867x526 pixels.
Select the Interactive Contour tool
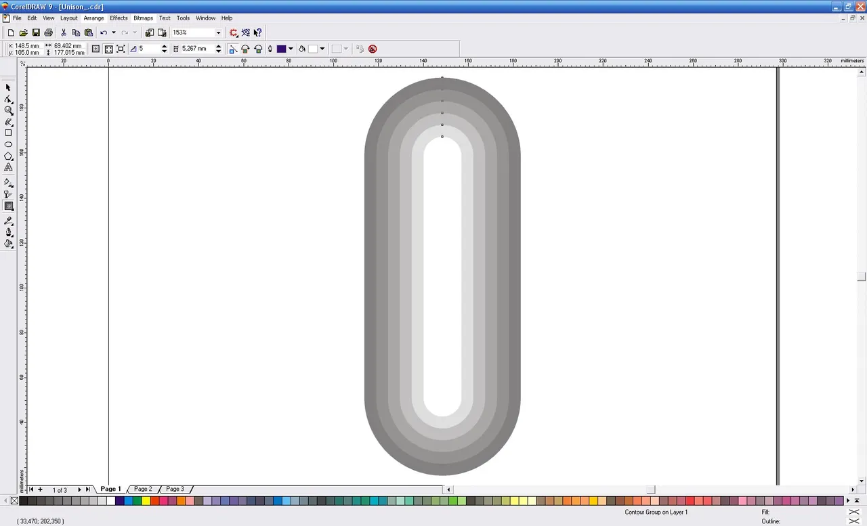(8, 206)
